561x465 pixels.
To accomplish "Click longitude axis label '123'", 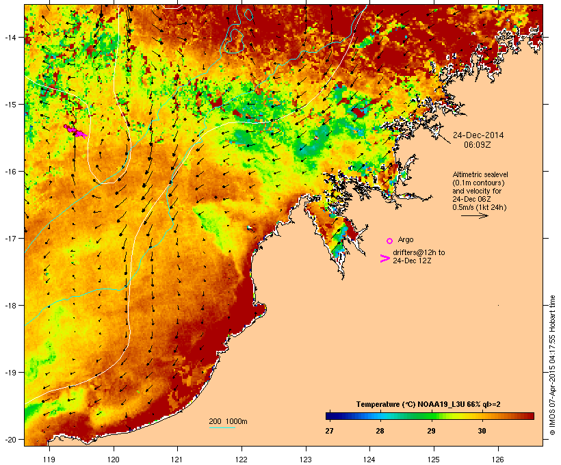I will 306,460.
